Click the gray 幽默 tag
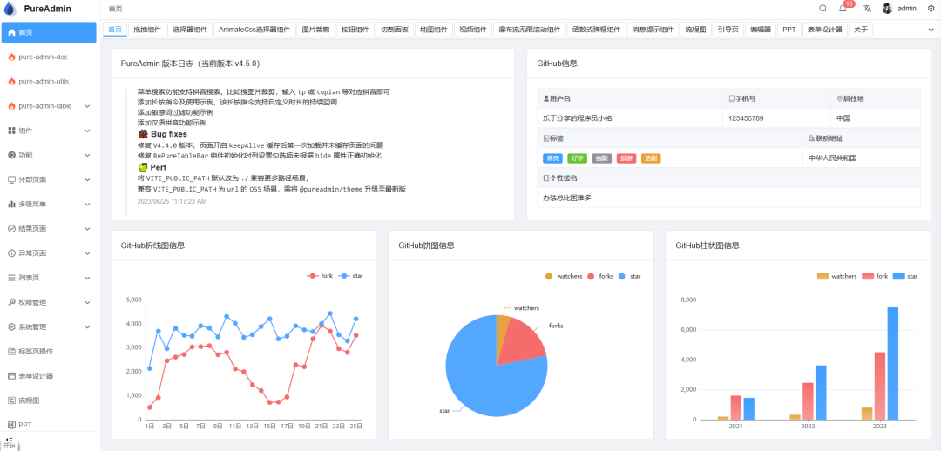This screenshot has width=941, height=451. 601,158
